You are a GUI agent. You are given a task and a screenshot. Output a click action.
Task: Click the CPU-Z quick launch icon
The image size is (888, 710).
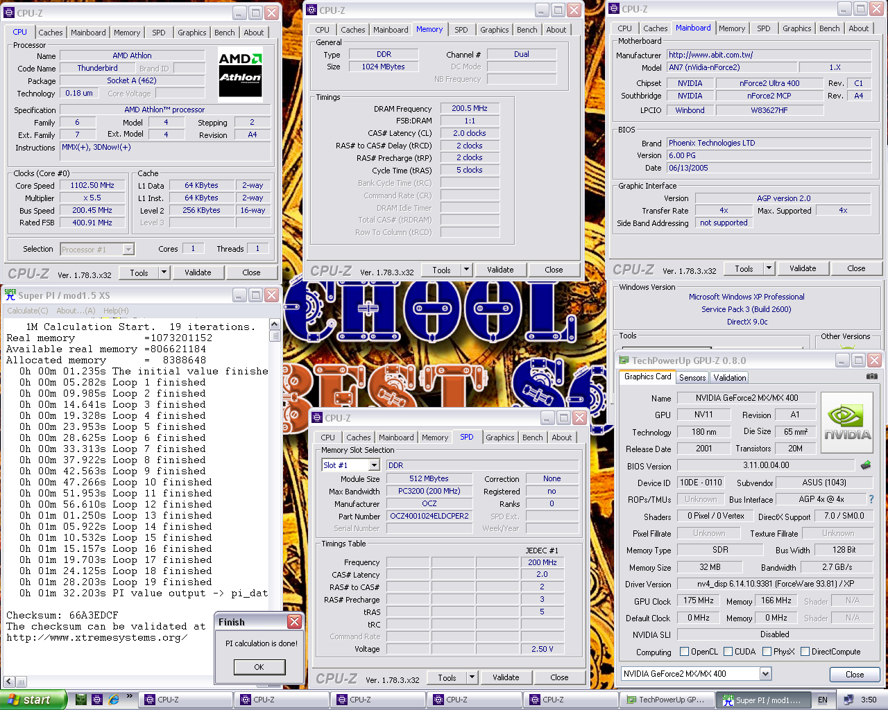click(97, 700)
